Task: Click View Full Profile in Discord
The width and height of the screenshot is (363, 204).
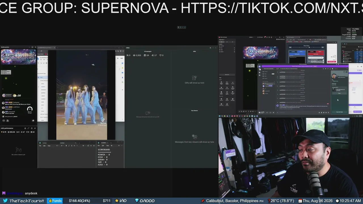Action: [339, 112]
